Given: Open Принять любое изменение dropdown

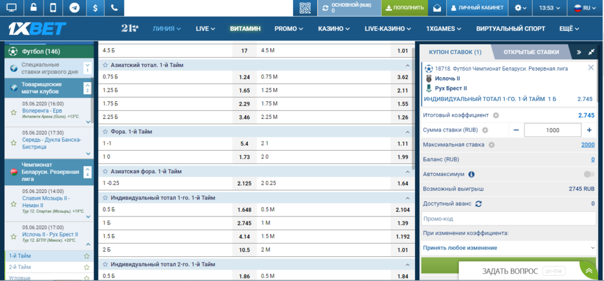Looking at the screenshot, I should pyautogui.click(x=509, y=248).
